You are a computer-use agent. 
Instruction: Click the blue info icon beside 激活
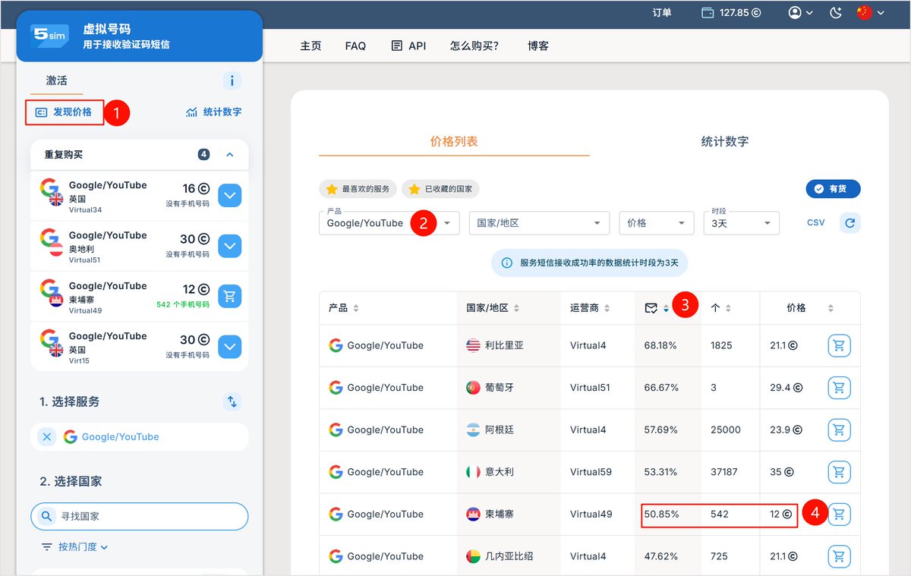[232, 80]
